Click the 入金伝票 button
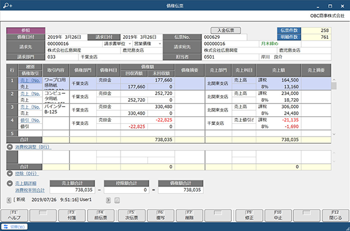The height and width of the screenshot is (231, 350). (226, 30)
